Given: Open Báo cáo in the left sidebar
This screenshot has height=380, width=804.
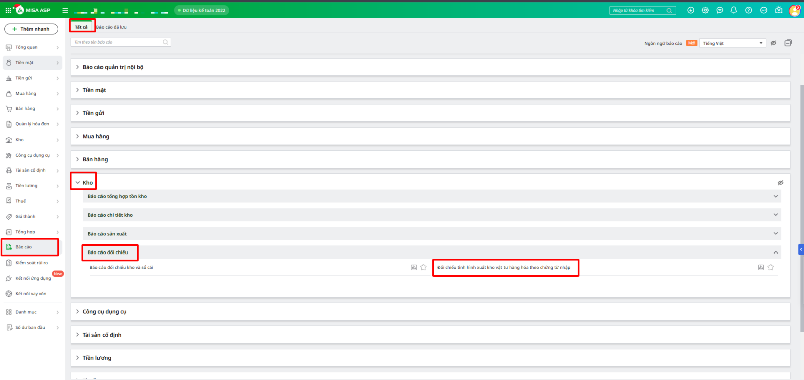Looking at the screenshot, I should (x=24, y=247).
